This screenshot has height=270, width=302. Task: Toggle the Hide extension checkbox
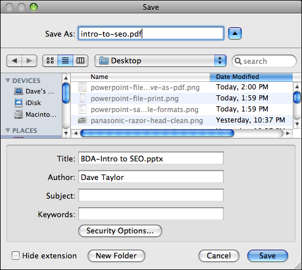tap(16, 255)
